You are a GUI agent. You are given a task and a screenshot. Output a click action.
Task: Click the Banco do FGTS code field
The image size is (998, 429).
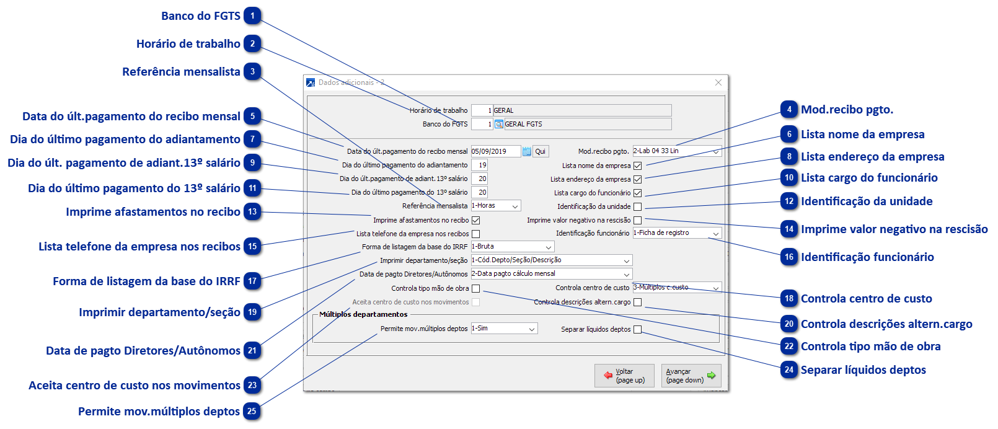(x=482, y=124)
